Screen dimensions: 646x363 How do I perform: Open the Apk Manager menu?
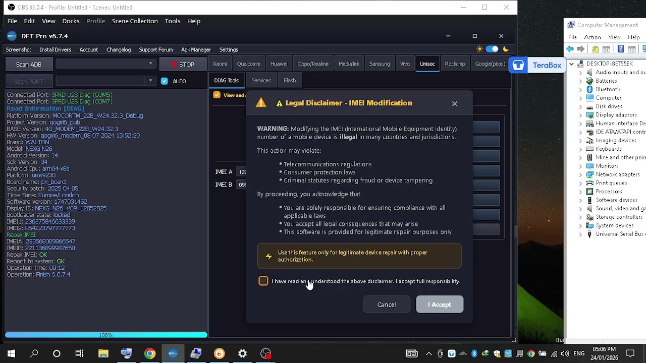pyautogui.click(x=196, y=49)
